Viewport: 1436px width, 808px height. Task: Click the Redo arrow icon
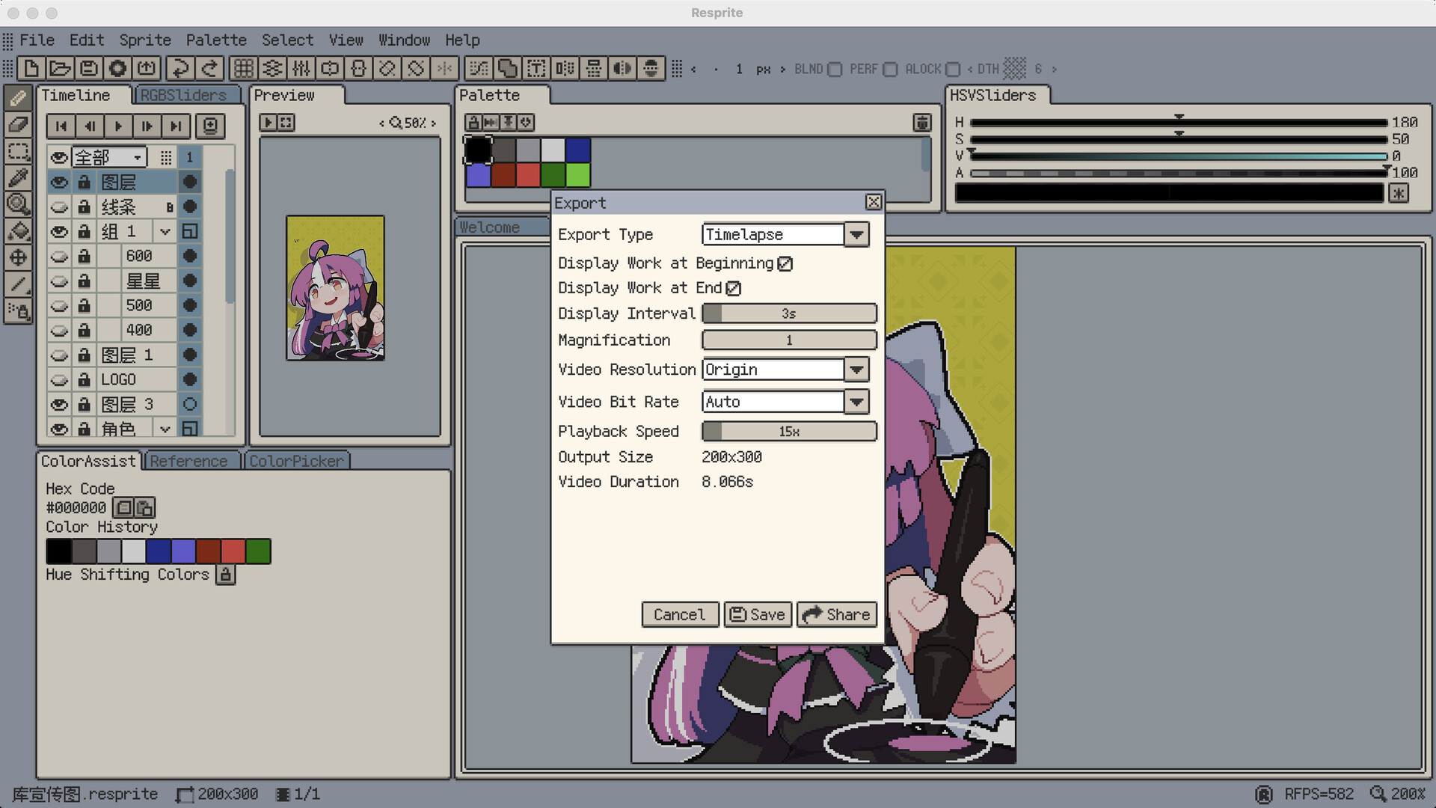click(x=209, y=69)
